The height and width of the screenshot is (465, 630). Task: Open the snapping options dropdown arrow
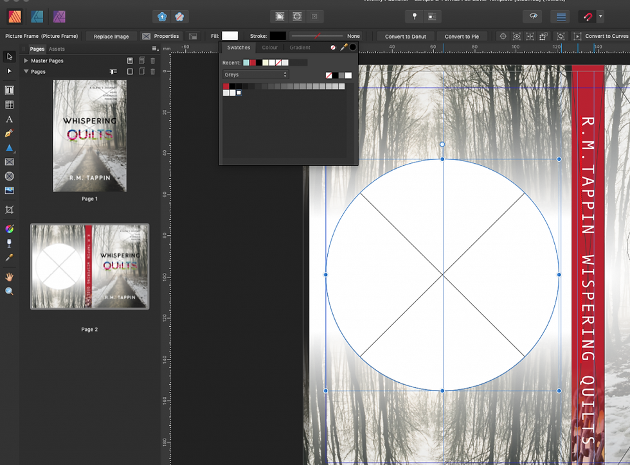[600, 17]
